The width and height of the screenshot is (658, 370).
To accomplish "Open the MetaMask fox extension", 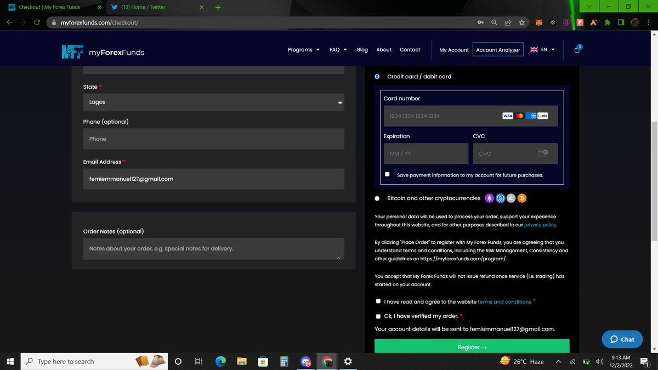I will point(540,22).
